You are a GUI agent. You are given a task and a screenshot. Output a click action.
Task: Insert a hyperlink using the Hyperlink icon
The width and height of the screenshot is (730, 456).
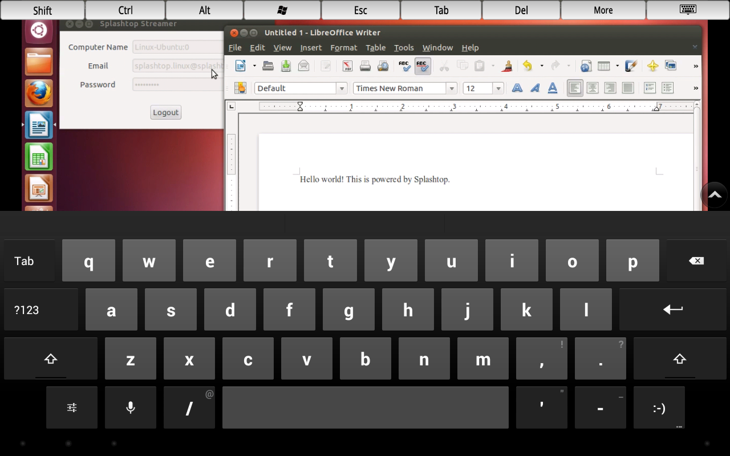pos(586,66)
